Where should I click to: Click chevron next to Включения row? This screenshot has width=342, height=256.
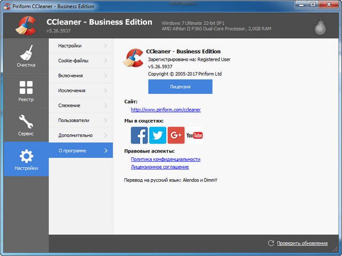point(106,76)
